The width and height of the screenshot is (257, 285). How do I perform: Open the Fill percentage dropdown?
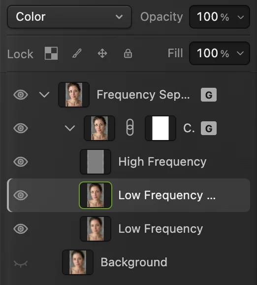(x=220, y=53)
